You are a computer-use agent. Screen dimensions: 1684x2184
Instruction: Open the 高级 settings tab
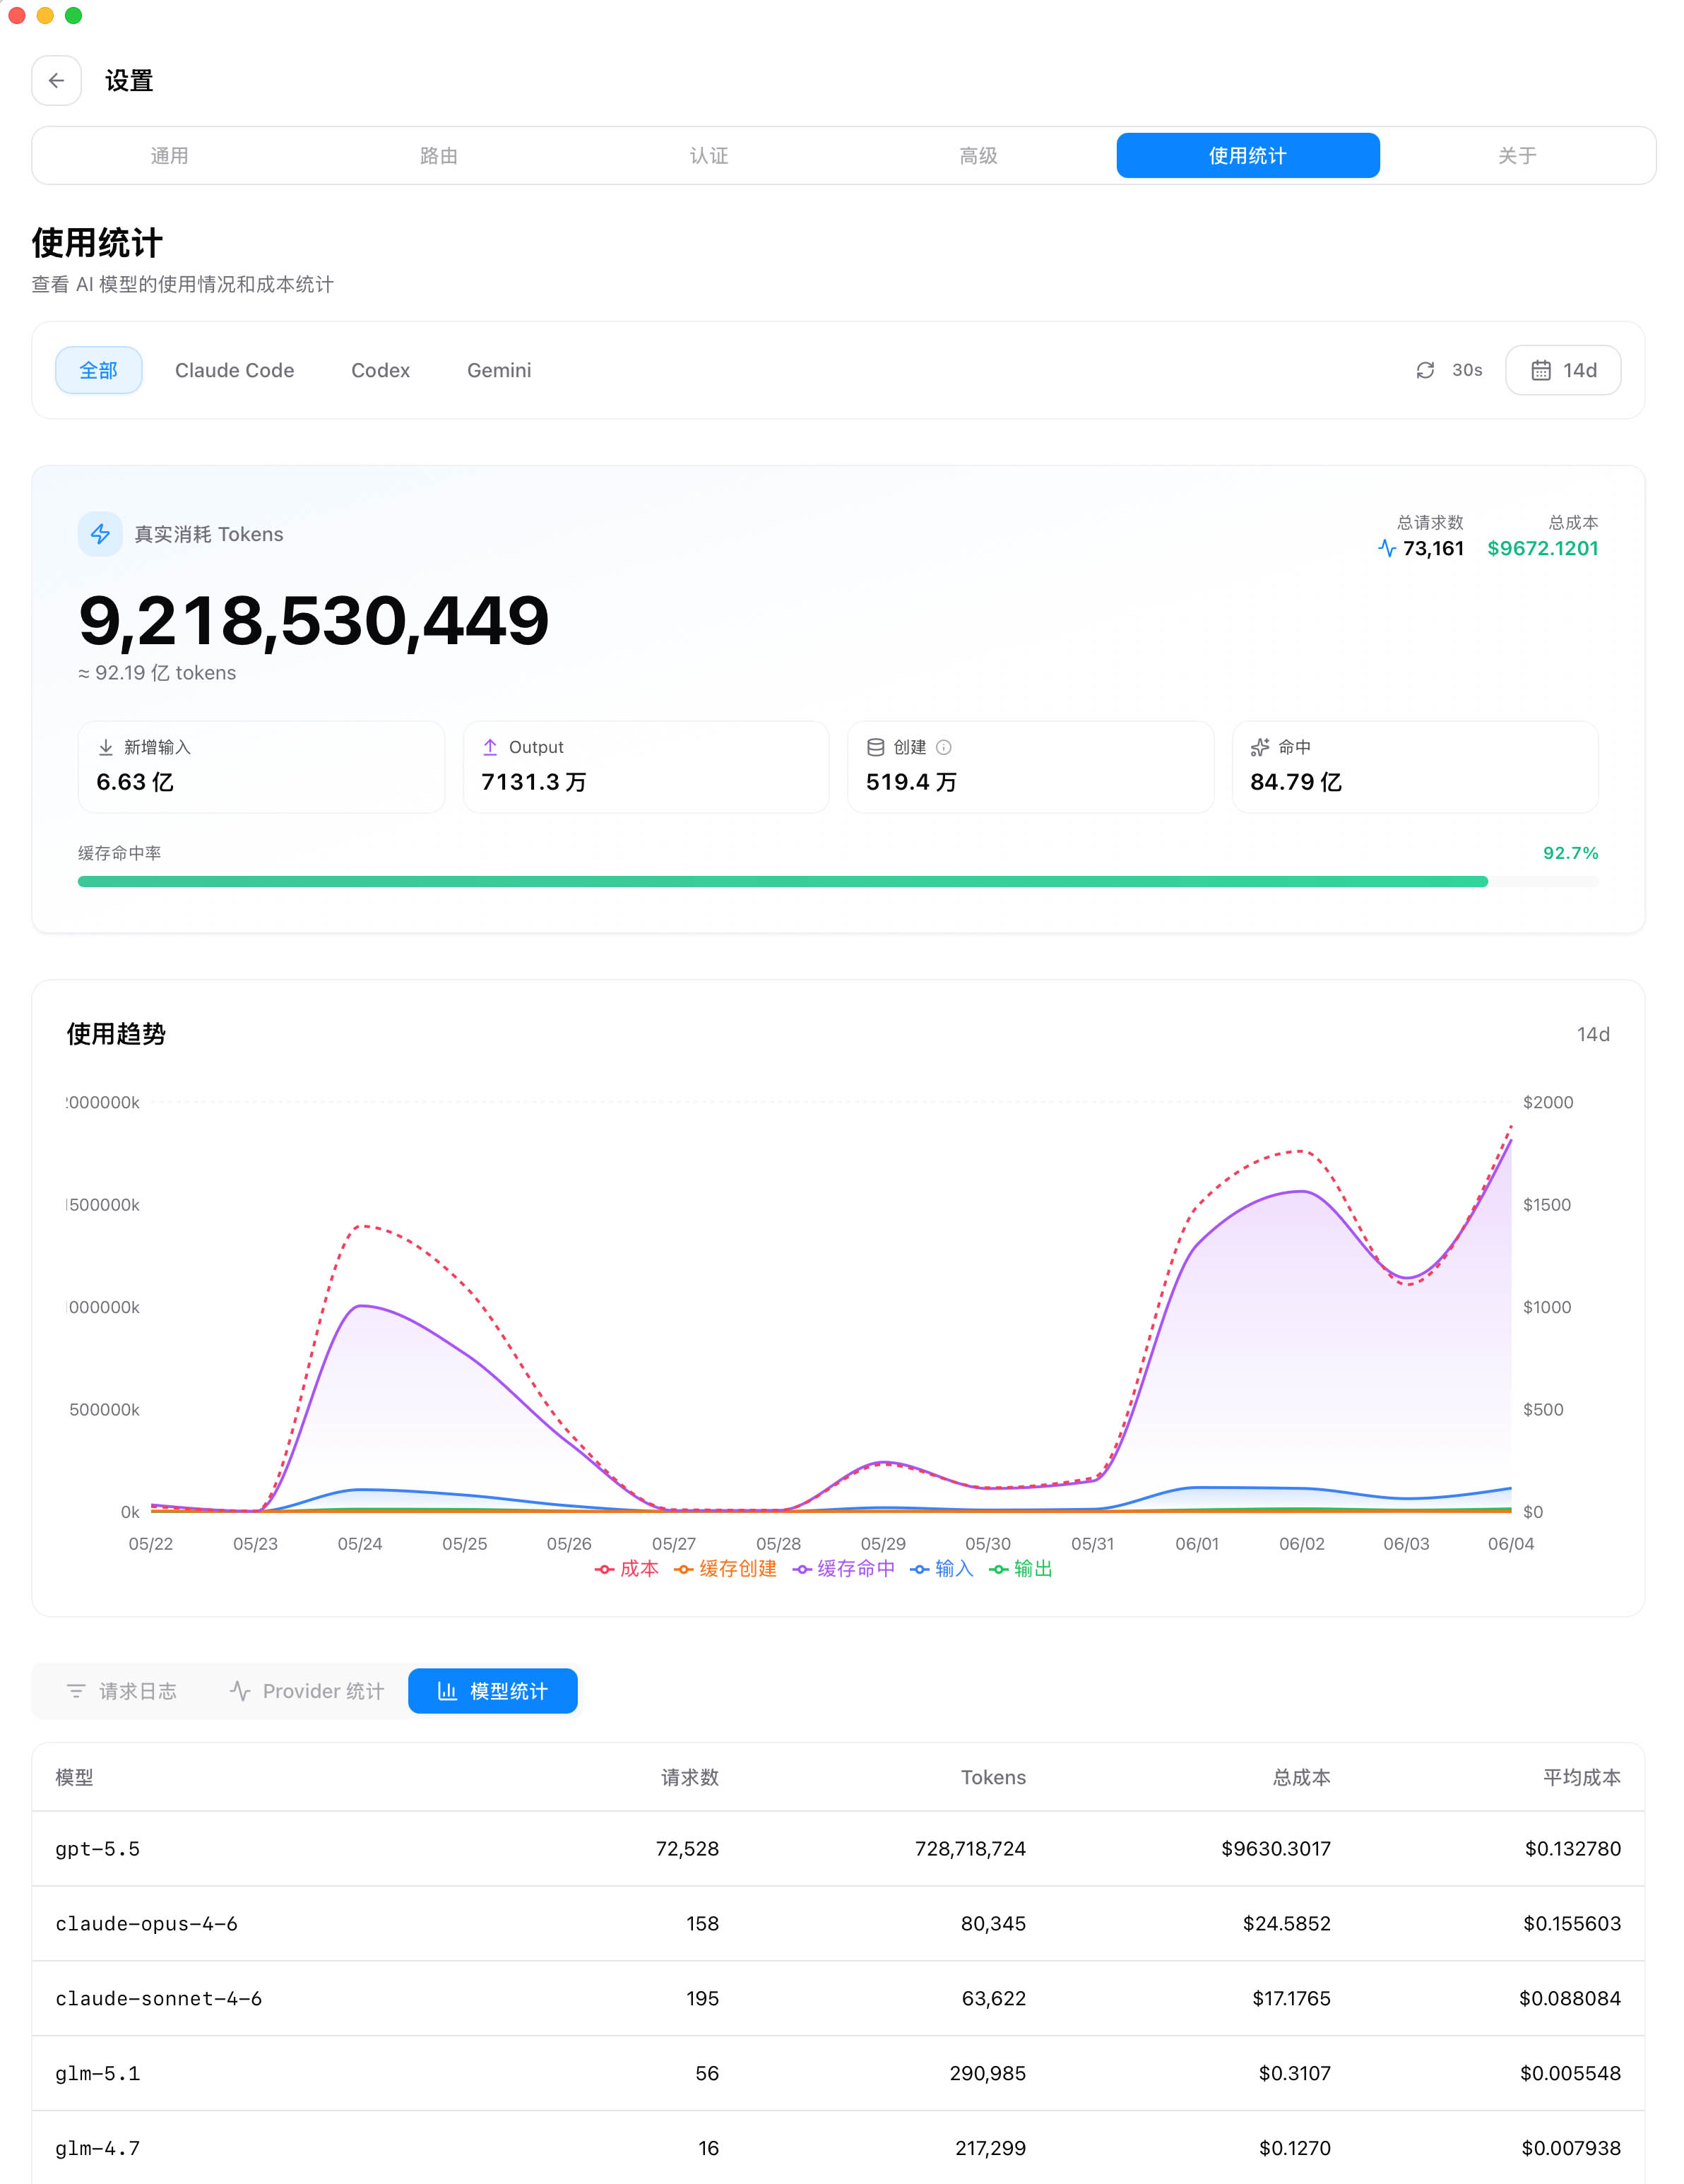[x=978, y=155]
